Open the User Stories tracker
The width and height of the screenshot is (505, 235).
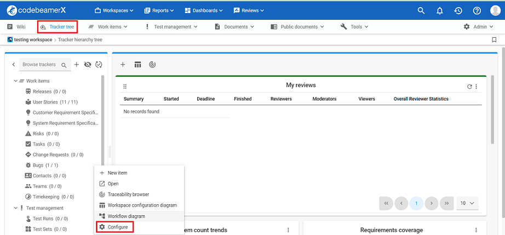[x=55, y=102]
